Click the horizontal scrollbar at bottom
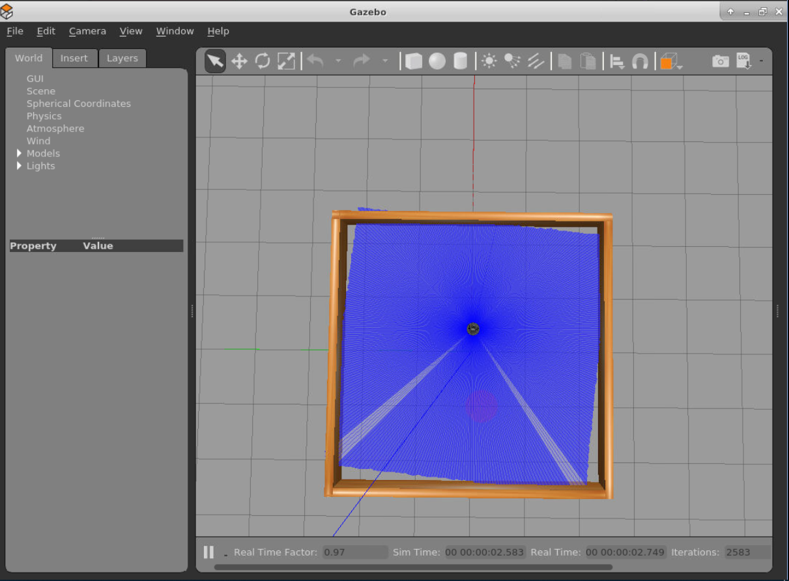This screenshot has width=789, height=581. 412,567
